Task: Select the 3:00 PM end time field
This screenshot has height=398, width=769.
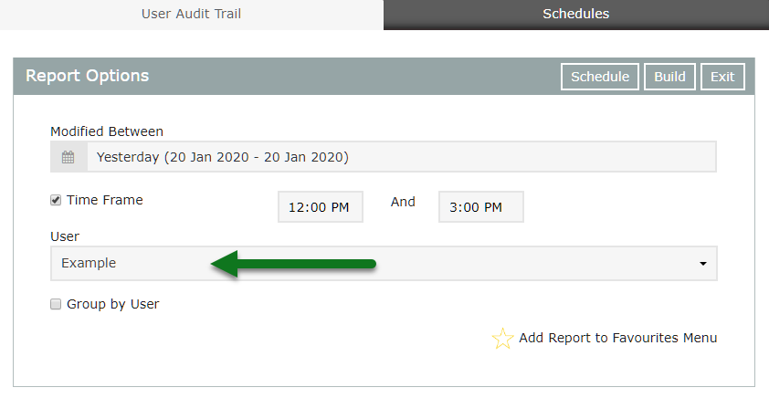Action: click(x=480, y=207)
